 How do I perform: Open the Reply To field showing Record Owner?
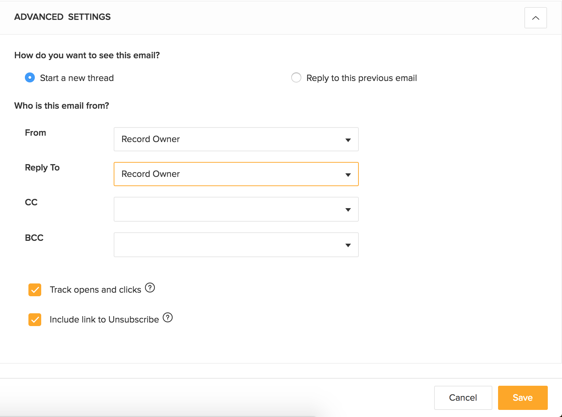tap(227, 174)
